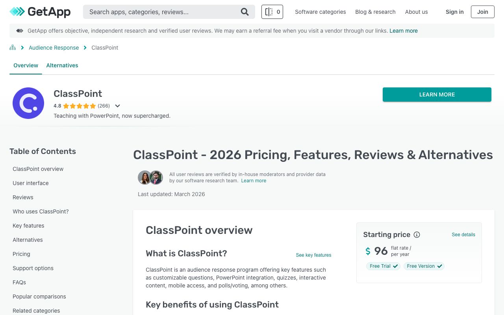
Task: Click the $96 starting price value
Action: click(376, 251)
